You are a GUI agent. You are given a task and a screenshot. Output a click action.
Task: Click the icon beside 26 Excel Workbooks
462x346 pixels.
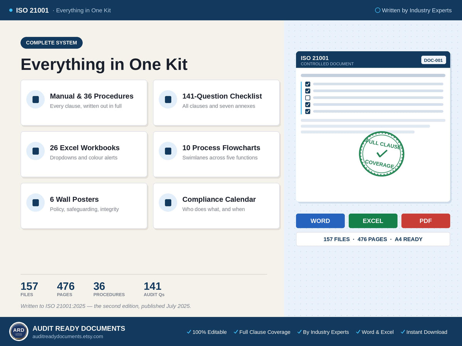(x=35, y=151)
